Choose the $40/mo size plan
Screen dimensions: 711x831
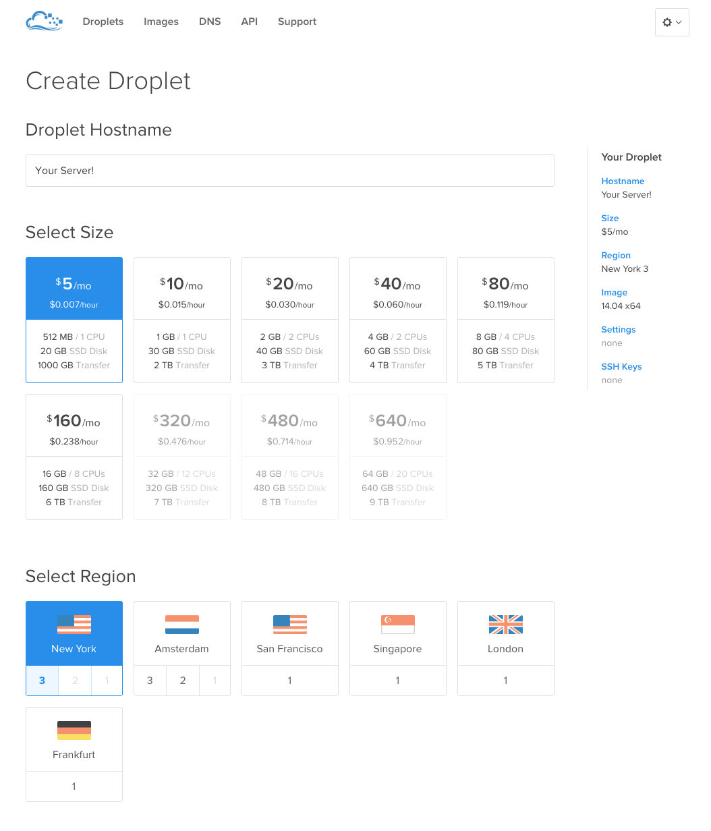398,320
